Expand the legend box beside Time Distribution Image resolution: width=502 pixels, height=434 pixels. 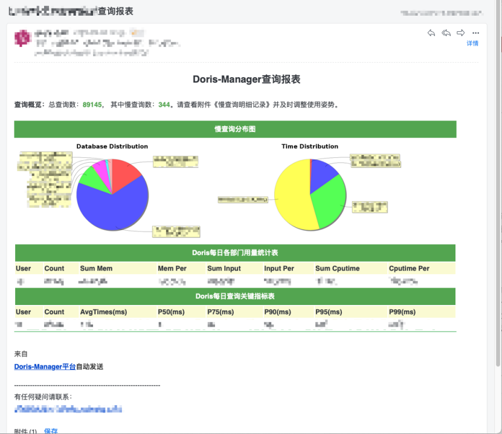point(375,160)
